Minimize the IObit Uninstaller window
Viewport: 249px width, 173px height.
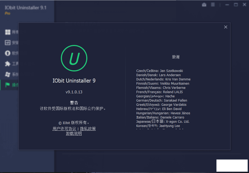click(x=227, y=5)
